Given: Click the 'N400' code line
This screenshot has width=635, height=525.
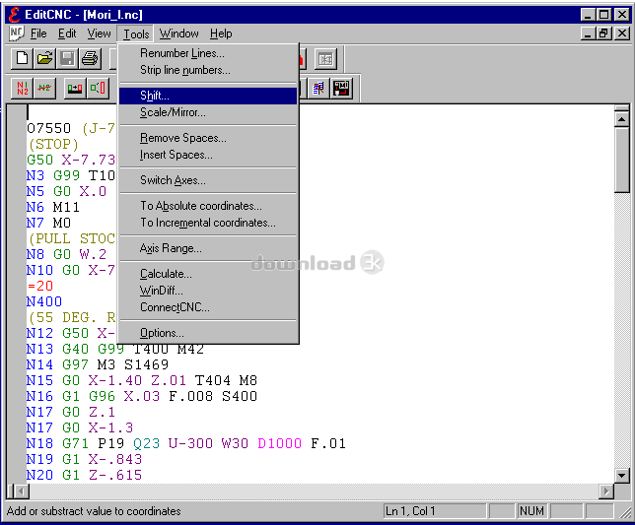Looking at the screenshot, I should click(44, 302).
